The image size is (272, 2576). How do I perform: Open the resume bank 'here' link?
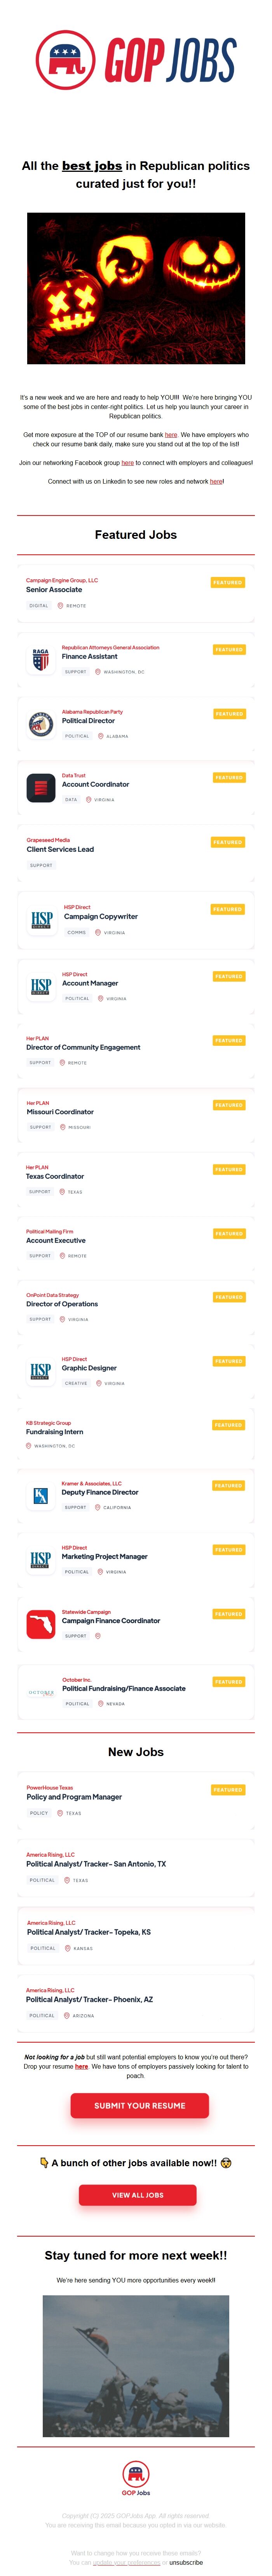pyautogui.click(x=171, y=435)
